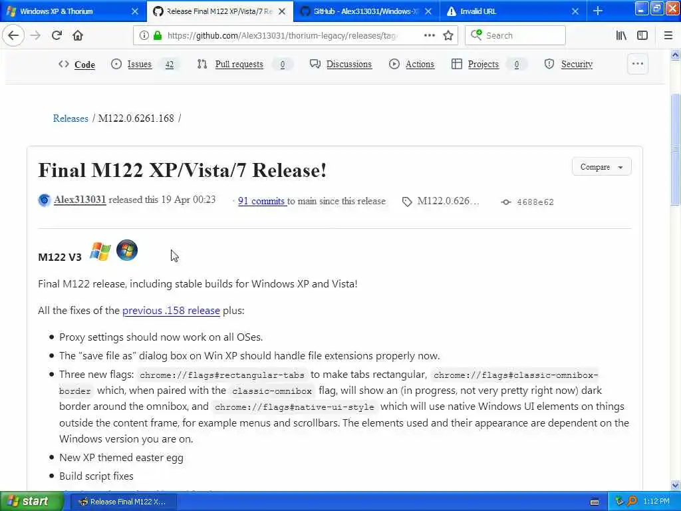Open the previous .158 release link

pyautogui.click(x=171, y=310)
